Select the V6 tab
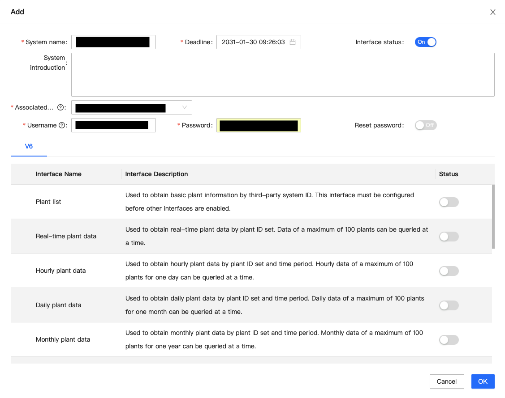Screen dimensions: 505x398 pyautogui.click(x=29, y=146)
